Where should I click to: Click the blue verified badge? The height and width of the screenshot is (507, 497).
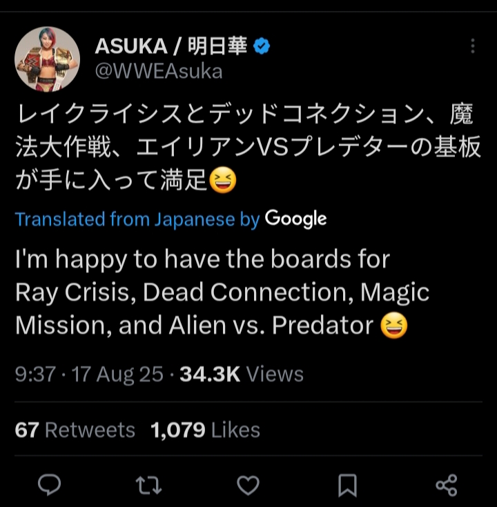(262, 46)
